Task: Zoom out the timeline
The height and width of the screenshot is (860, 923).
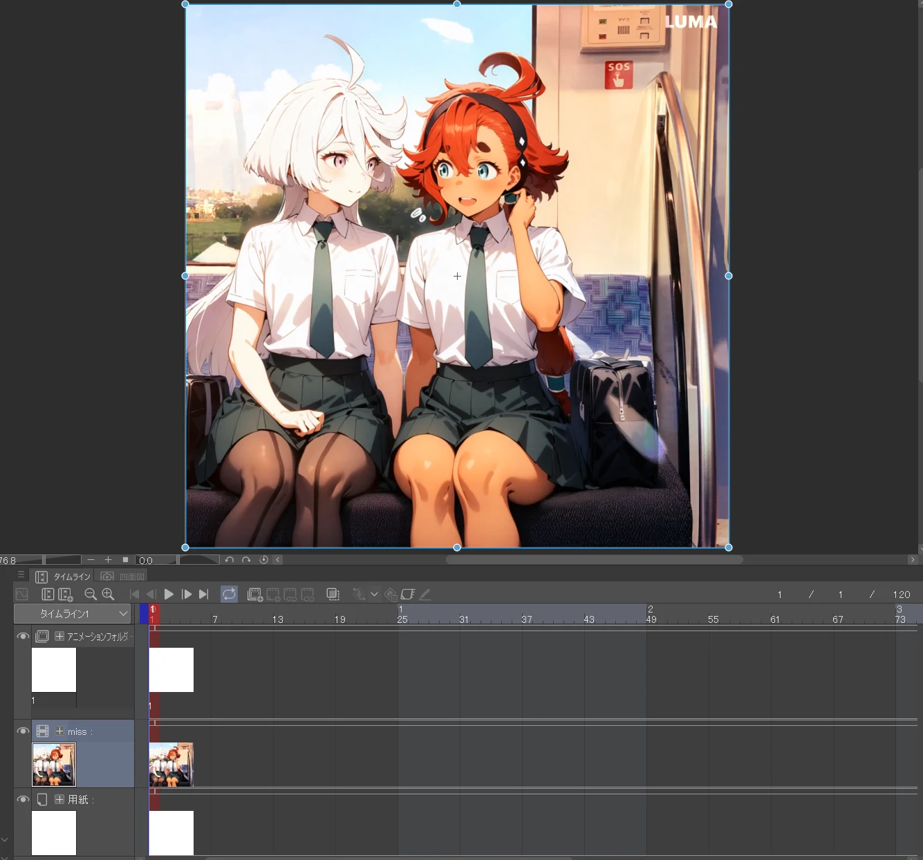Action: (91, 595)
